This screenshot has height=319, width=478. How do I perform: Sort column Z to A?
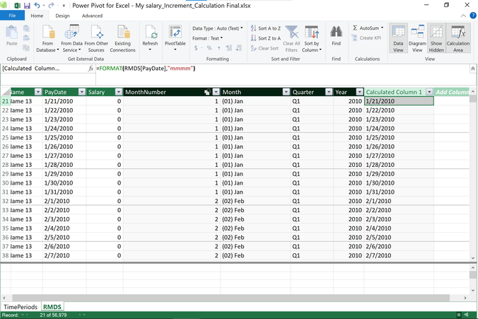click(266, 38)
